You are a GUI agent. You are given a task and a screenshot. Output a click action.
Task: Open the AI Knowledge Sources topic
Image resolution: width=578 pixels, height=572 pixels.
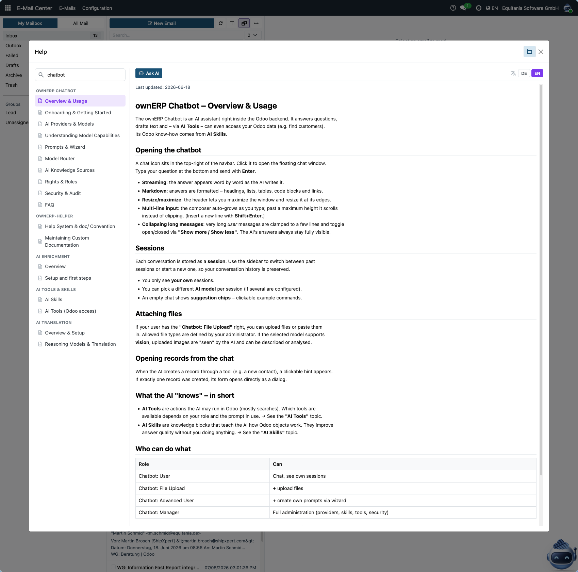tap(80, 170)
